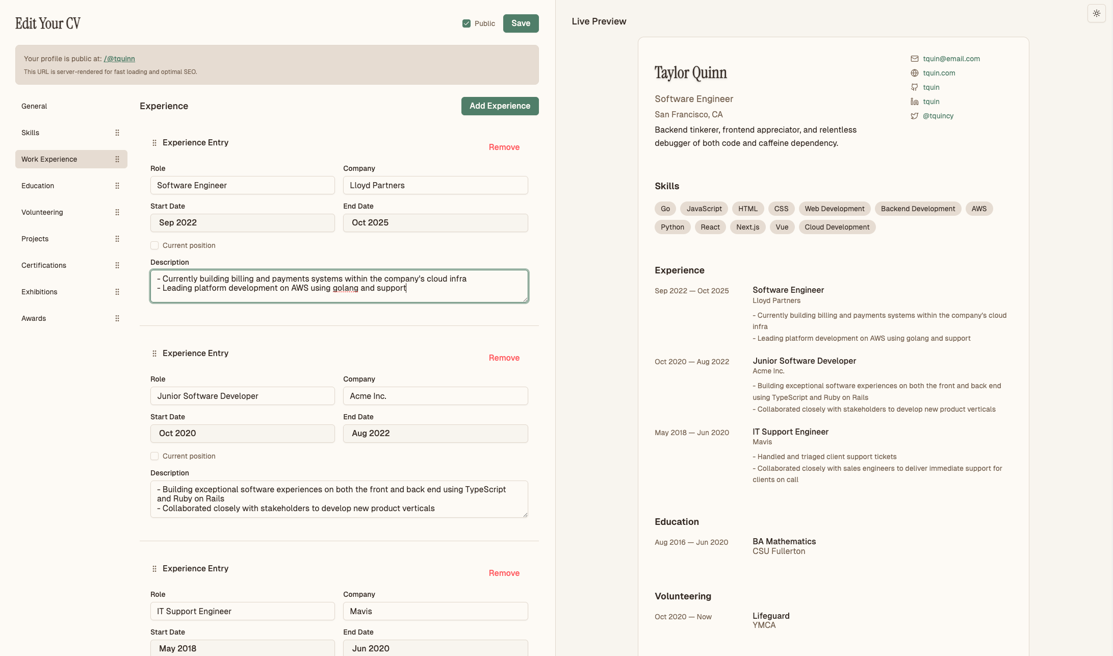The height and width of the screenshot is (656, 1113).
Task: Enable Current position for Software Engineer entry
Action: point(154,245)
